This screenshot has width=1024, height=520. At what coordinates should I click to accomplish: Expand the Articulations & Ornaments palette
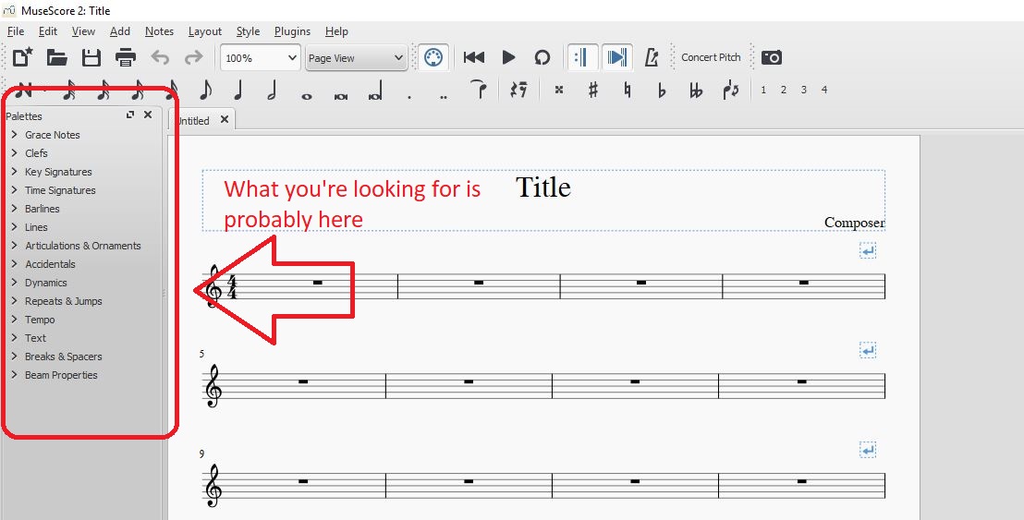[82, 246]
